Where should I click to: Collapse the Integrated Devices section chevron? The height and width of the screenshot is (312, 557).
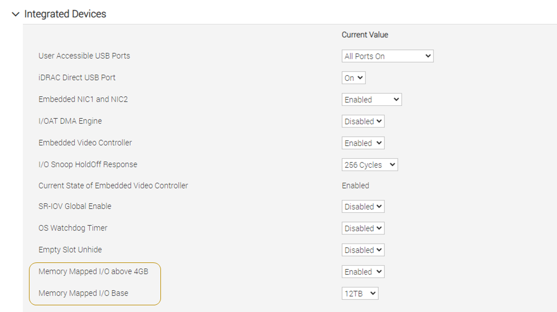15,14
